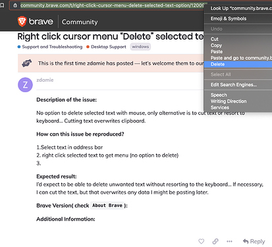
Task: Copy post link via chain icon
Action: point(215,241)
